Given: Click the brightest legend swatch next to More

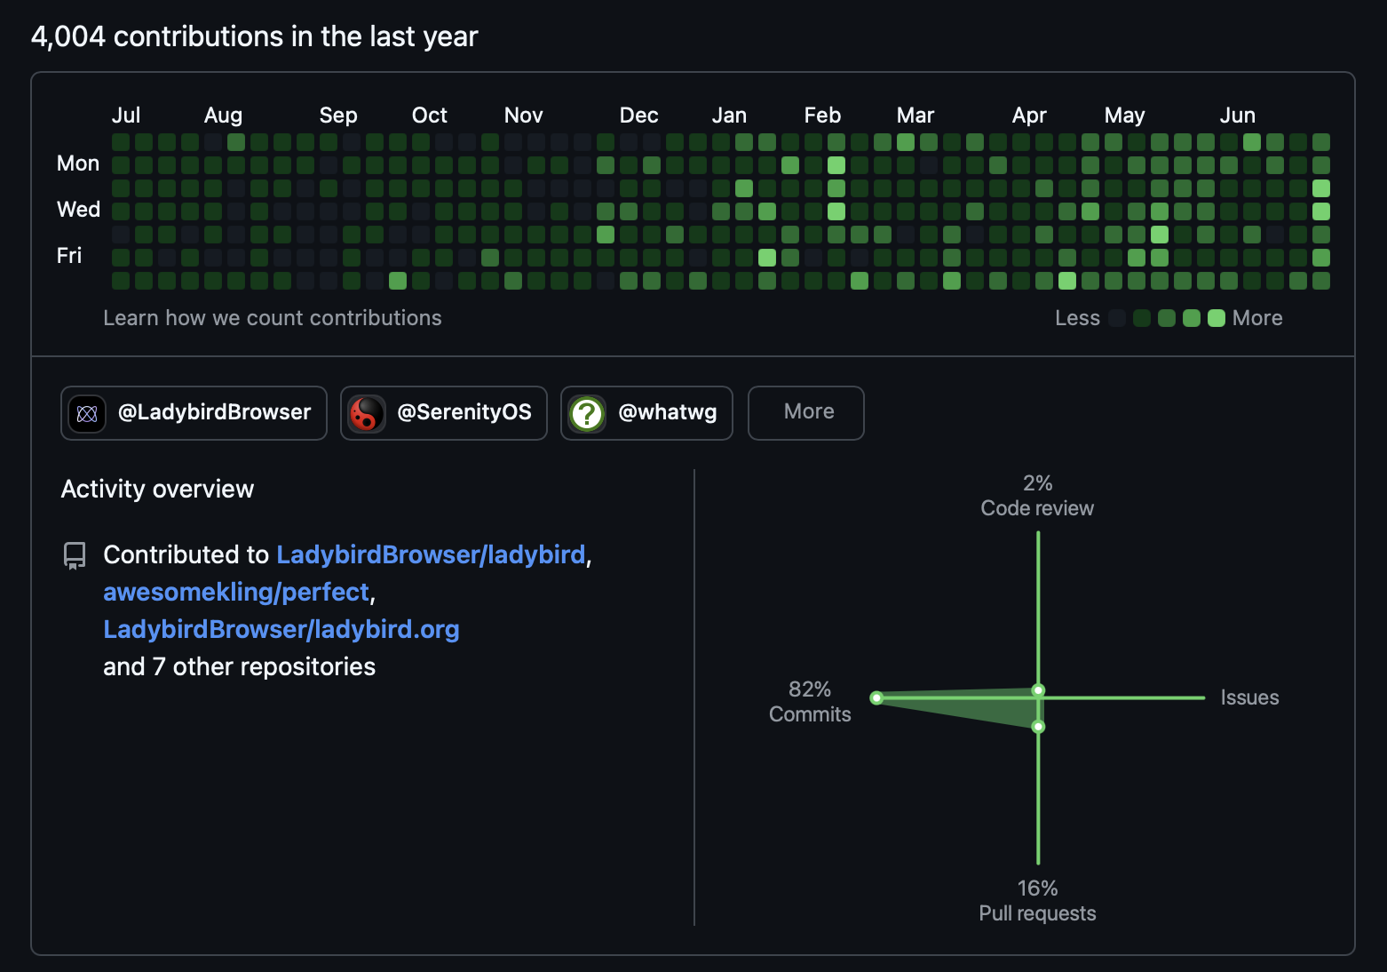Looking at the screenshot, I should tap(1217, 318).
